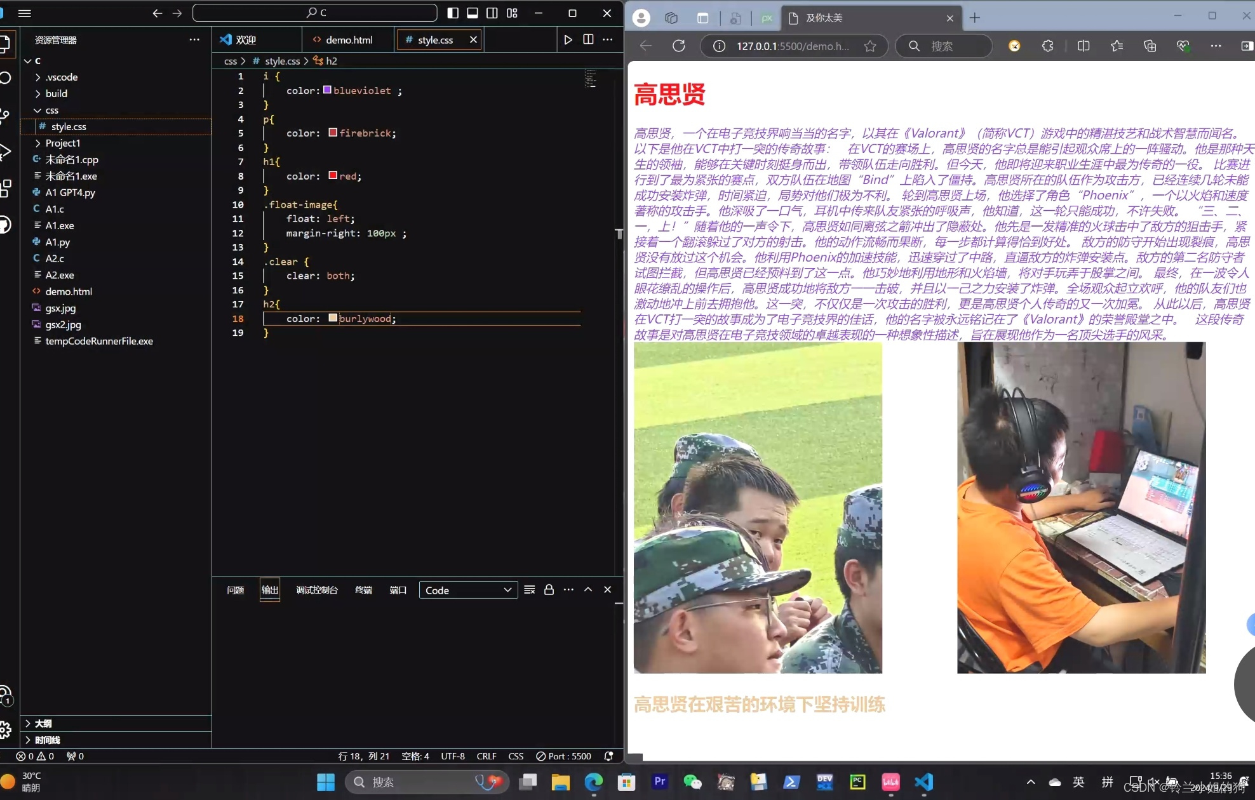Image resolution: width=1255 pixels, height=800 pixels.
Task: Add this page to favorites star
Action: (870, 46)
